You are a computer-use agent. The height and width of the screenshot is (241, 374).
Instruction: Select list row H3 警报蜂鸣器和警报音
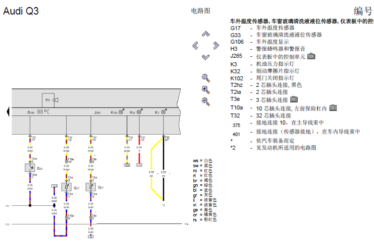pyautogui.click(x=268, y=49)
